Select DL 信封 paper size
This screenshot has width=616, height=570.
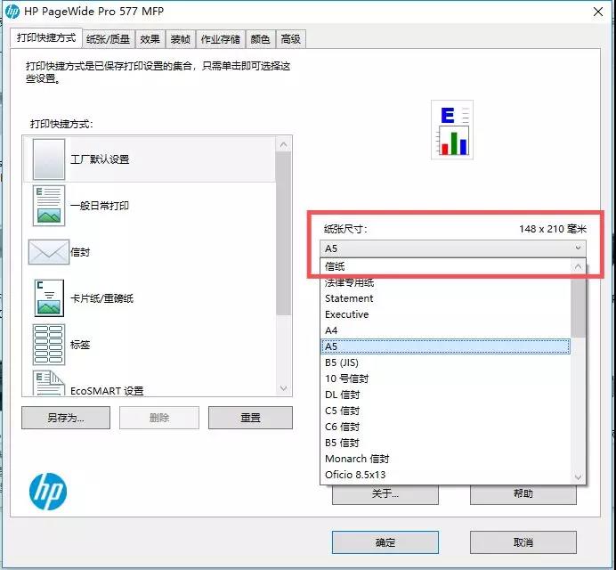pos(446,395)
